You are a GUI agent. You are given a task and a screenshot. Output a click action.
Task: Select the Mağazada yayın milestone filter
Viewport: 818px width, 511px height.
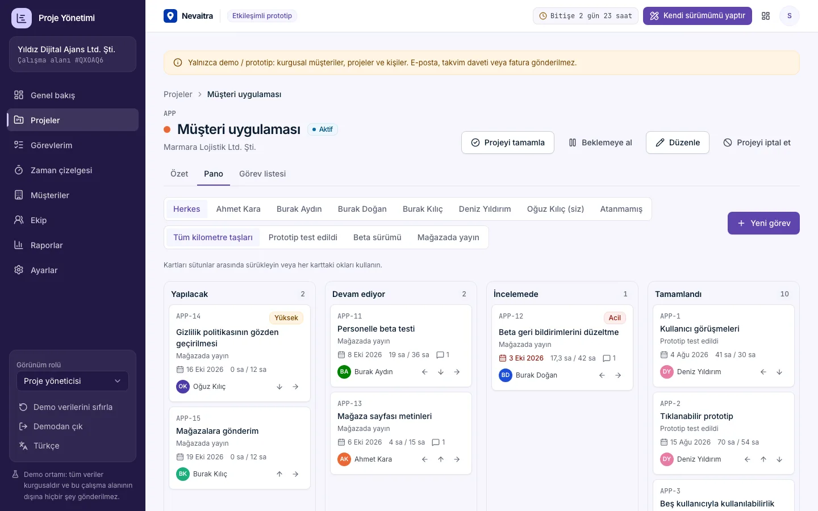click(x=448, y=237)
